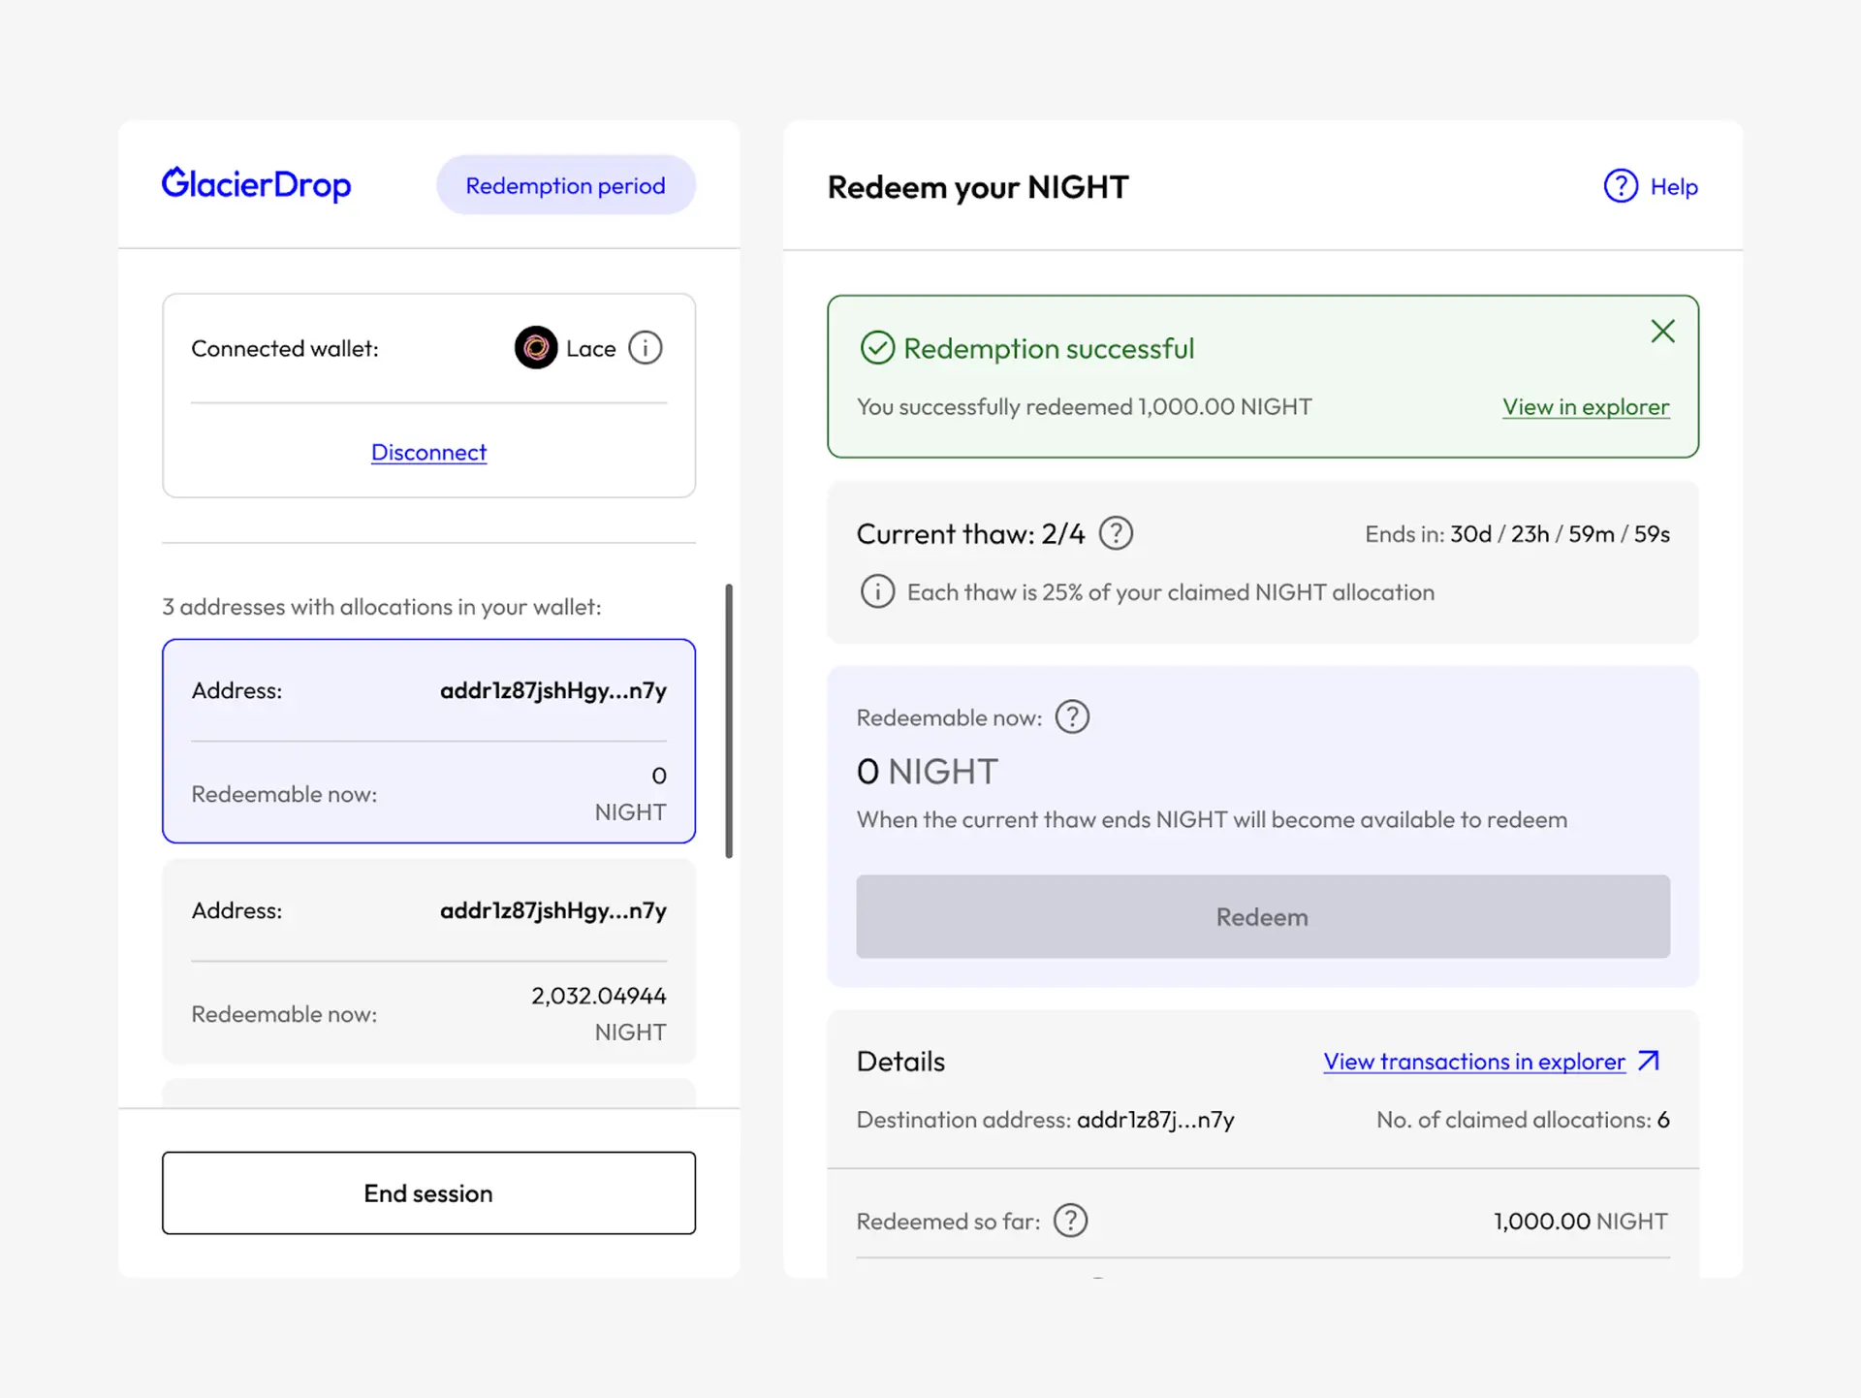Click arrow icon after View transactions in explorer

[1649, 1061]
